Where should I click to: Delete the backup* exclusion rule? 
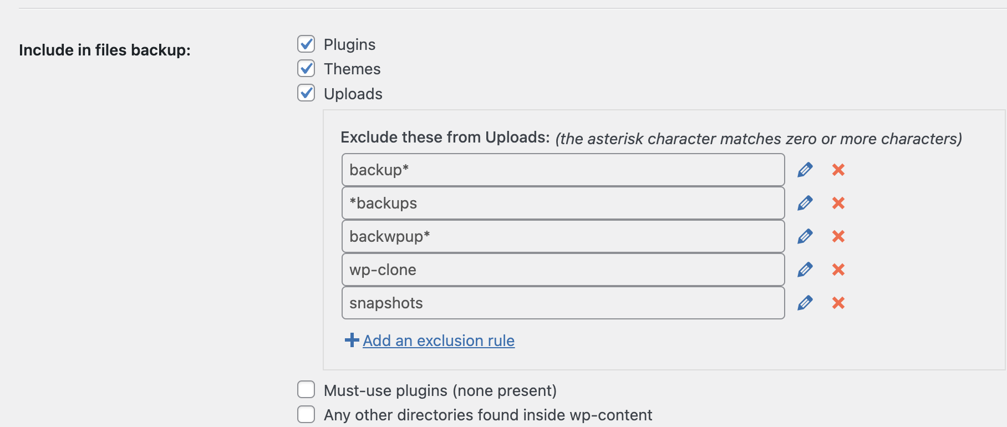coord(838,170)
